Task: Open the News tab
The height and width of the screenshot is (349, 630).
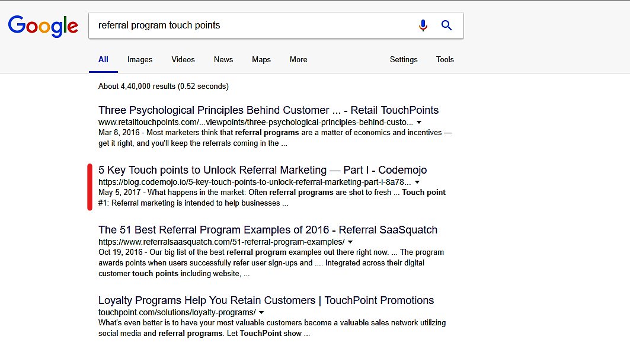Action: (223, 59)
